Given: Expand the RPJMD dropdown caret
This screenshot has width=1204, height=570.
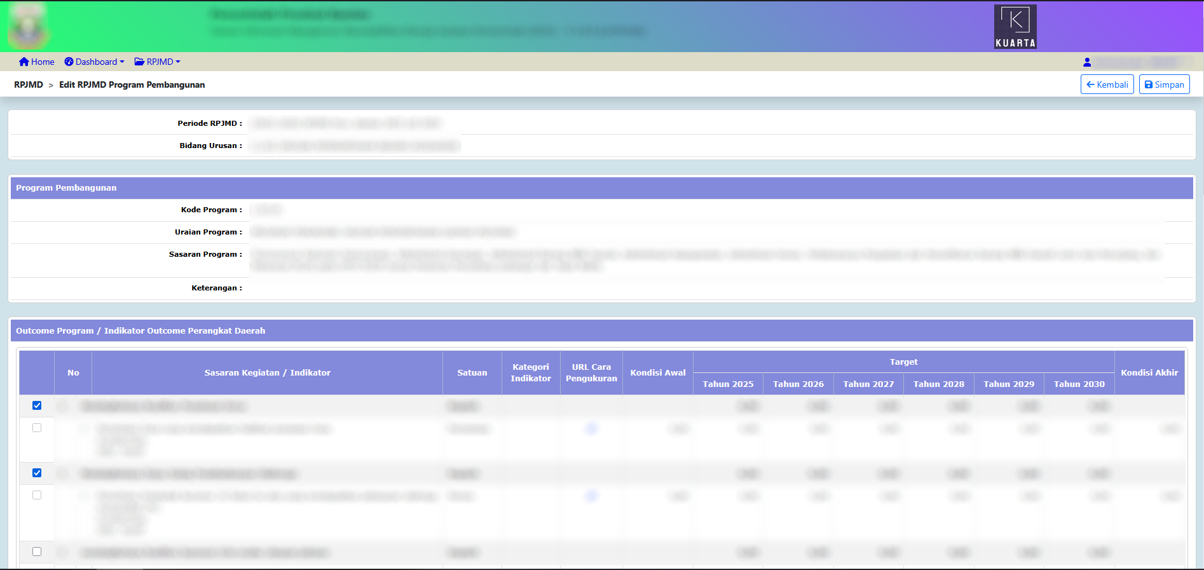Looking at the screenshot, I should [x=178, y=62].
